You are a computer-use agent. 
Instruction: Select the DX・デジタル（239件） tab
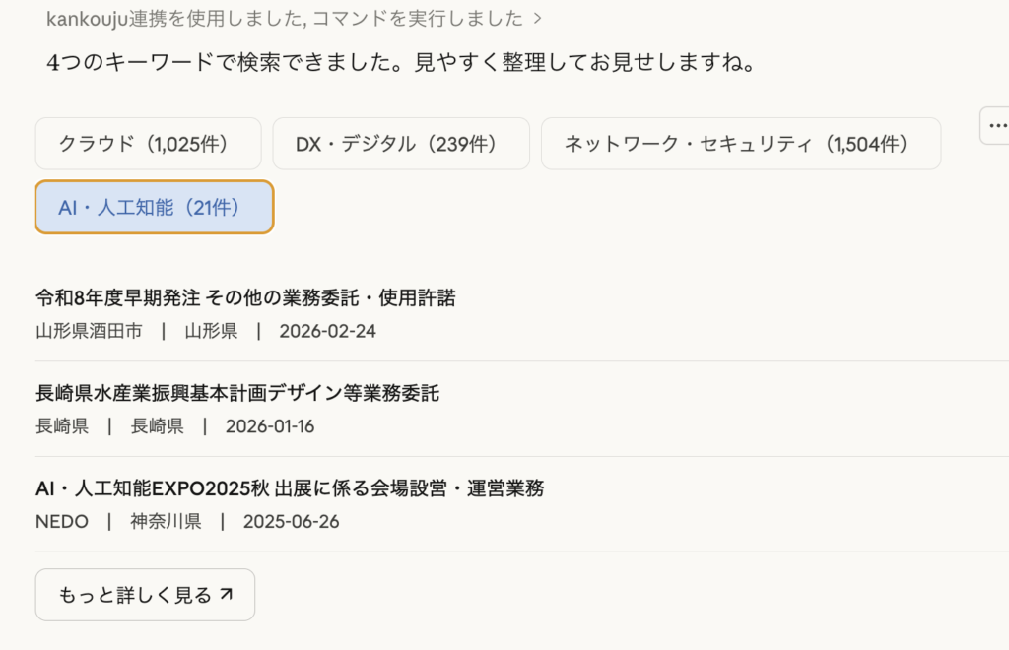pyautogui.click(x=401, y=144)
